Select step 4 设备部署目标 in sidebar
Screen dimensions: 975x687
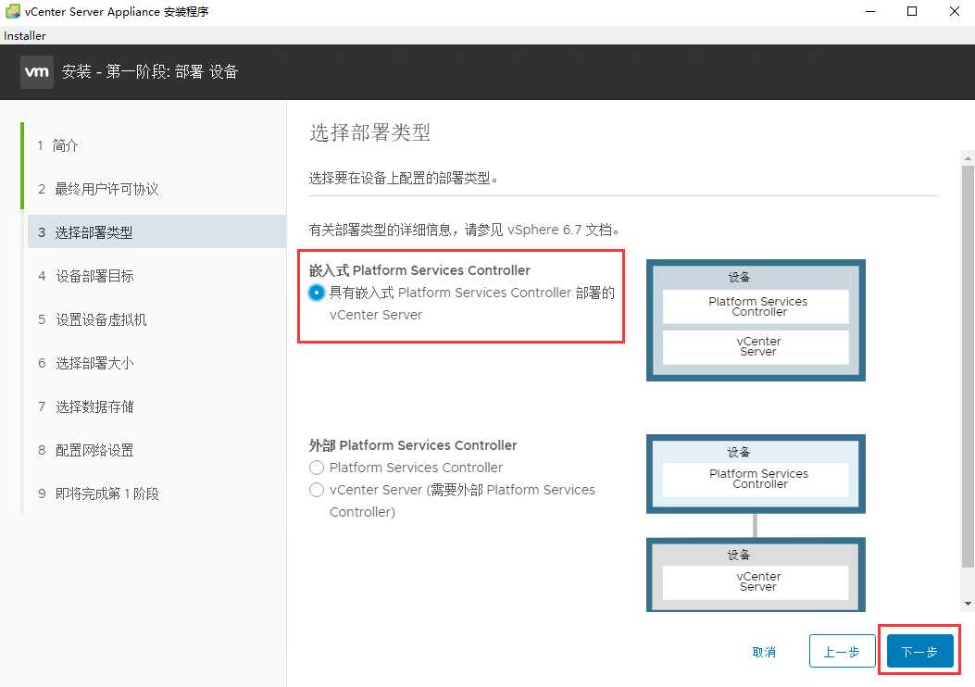95,276
